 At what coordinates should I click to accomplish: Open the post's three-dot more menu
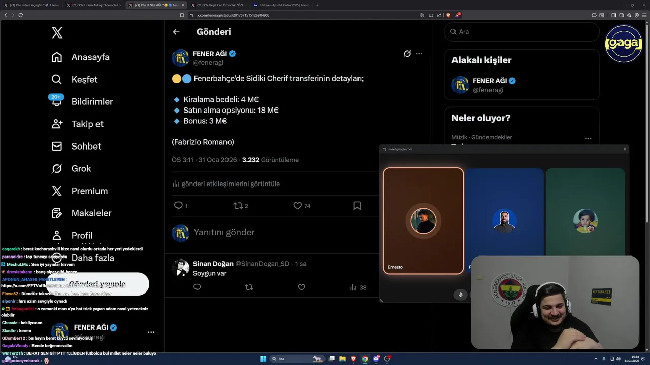[x=419, y=54]
